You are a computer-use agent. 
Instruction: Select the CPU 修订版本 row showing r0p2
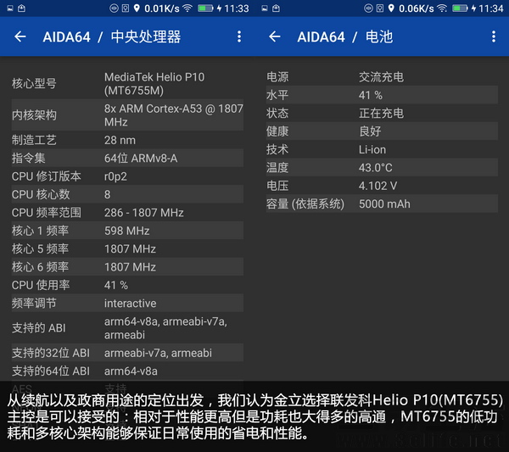(127, 176)
